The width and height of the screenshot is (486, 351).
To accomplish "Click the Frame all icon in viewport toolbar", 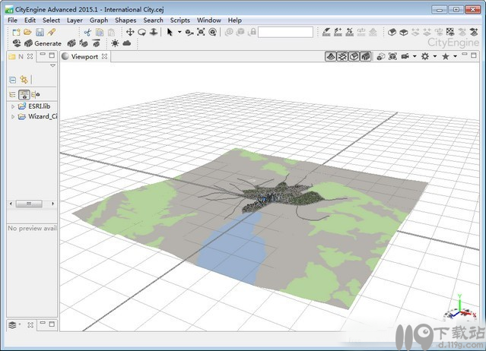I will point(392,56).
